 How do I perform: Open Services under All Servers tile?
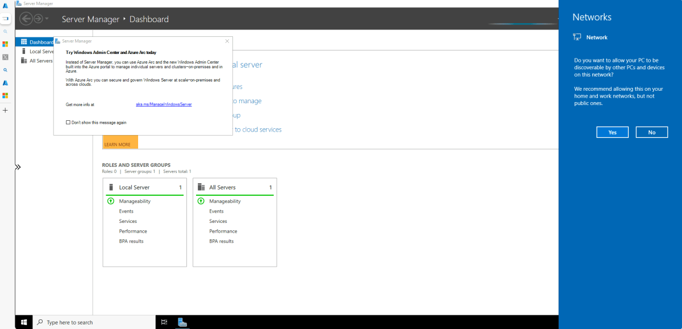click(218, 221)
